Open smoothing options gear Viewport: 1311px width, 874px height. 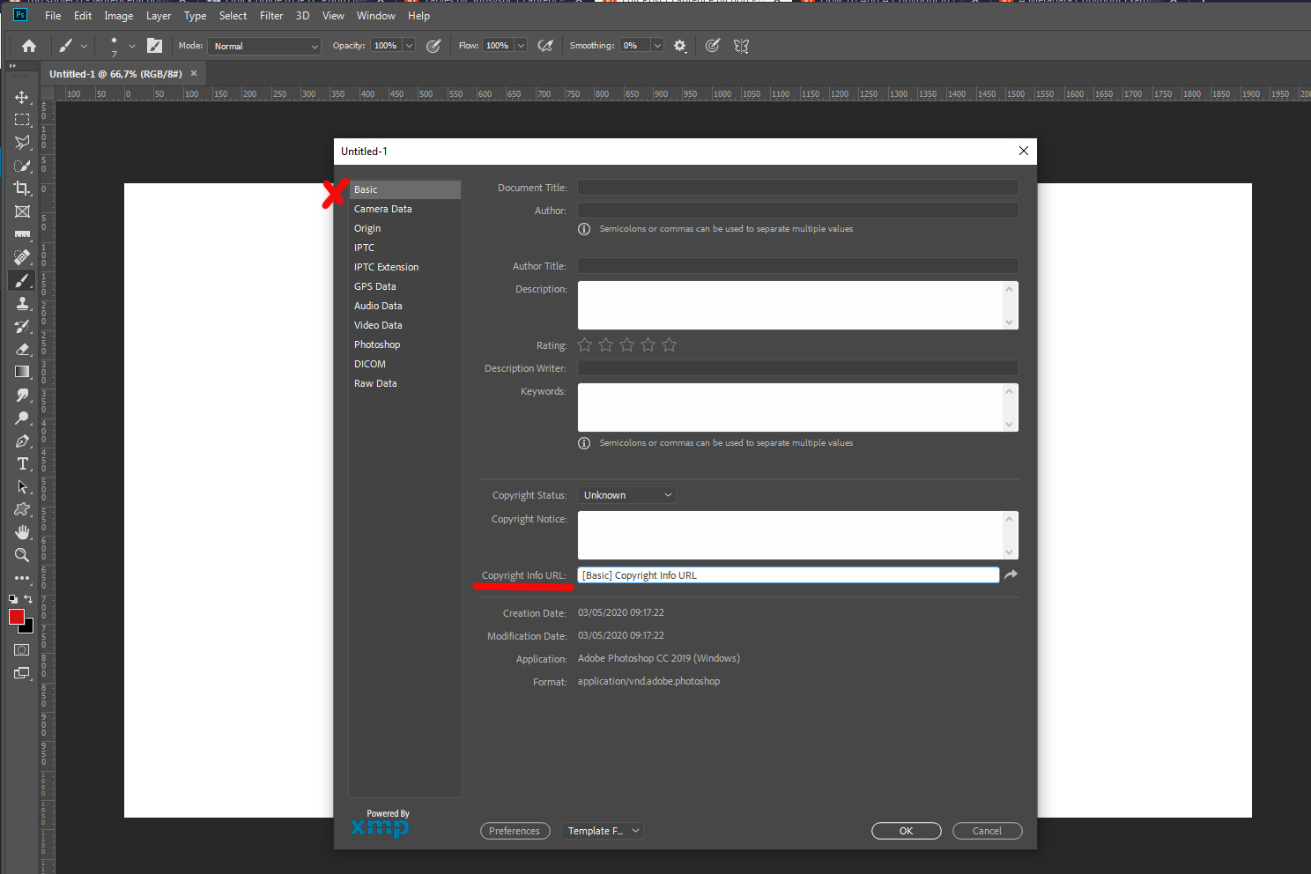click(x=680, y=46)
